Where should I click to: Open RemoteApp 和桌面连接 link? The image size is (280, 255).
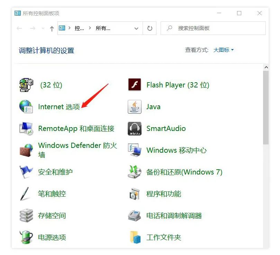click(76, 129)
